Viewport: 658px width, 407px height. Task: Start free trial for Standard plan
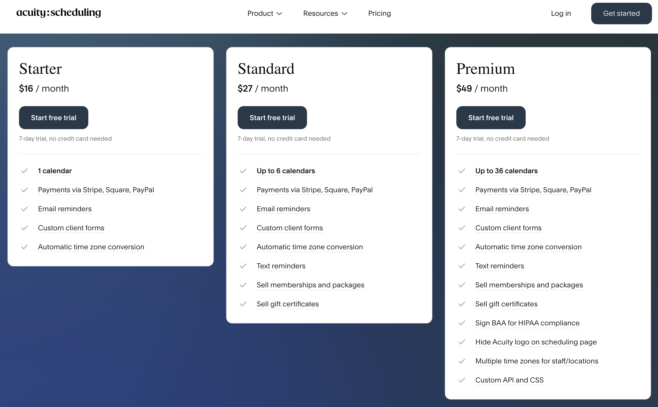pyautogui.click(x=272, y=118)
